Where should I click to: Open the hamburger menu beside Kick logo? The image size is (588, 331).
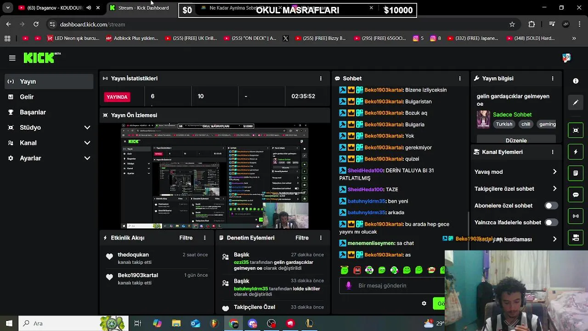point(12,58)
